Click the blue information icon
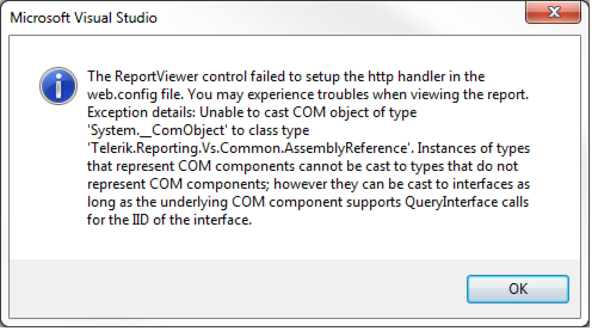This screenshot has width=616, height=336. point(58,86)
